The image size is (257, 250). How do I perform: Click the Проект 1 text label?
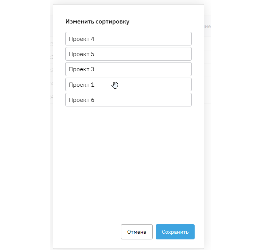pyautogui.click(x=81, y=85)
